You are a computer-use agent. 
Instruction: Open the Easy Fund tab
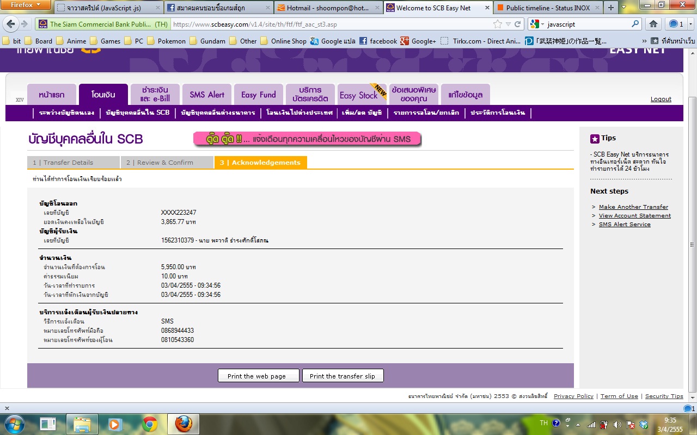(259, 95)
